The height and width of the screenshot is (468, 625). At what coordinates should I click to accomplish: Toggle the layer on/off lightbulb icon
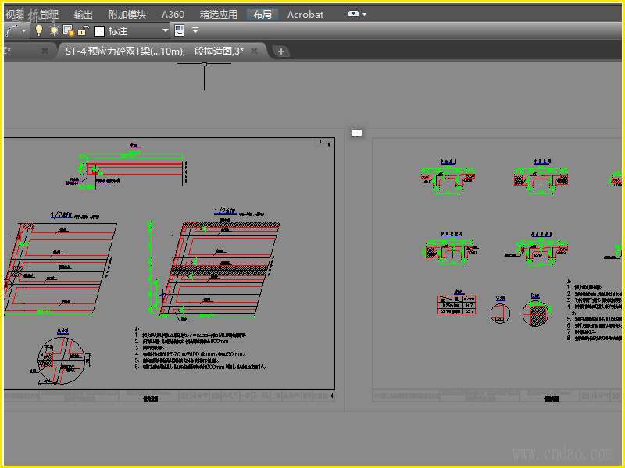tap(39, 30)
